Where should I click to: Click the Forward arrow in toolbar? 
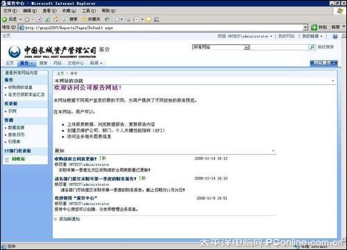pos(27,19)
